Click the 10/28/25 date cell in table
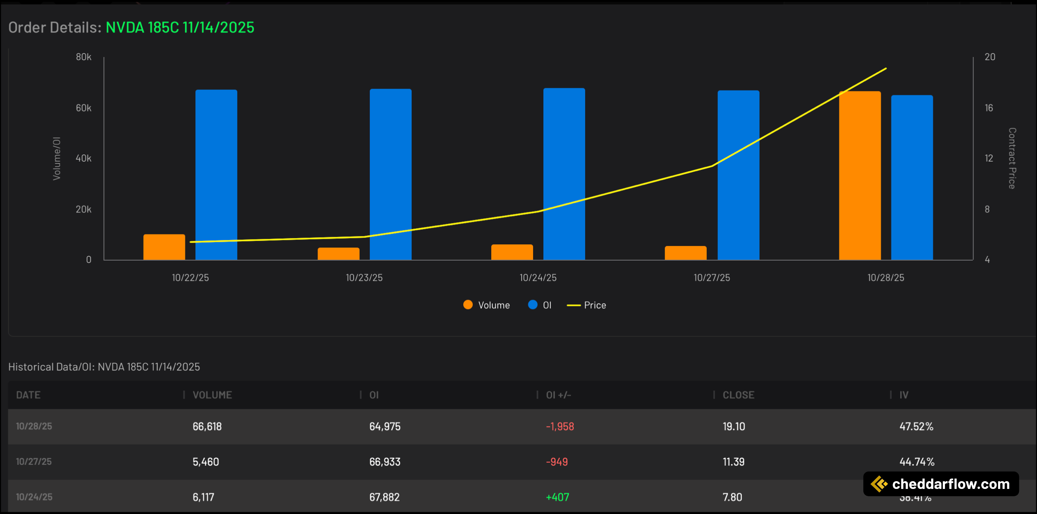1037x514 pixels. pos(34,426)
